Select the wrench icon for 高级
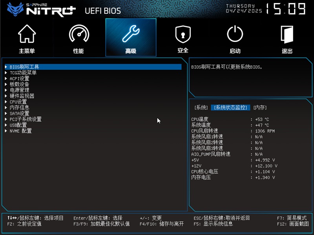 [131, 34]
